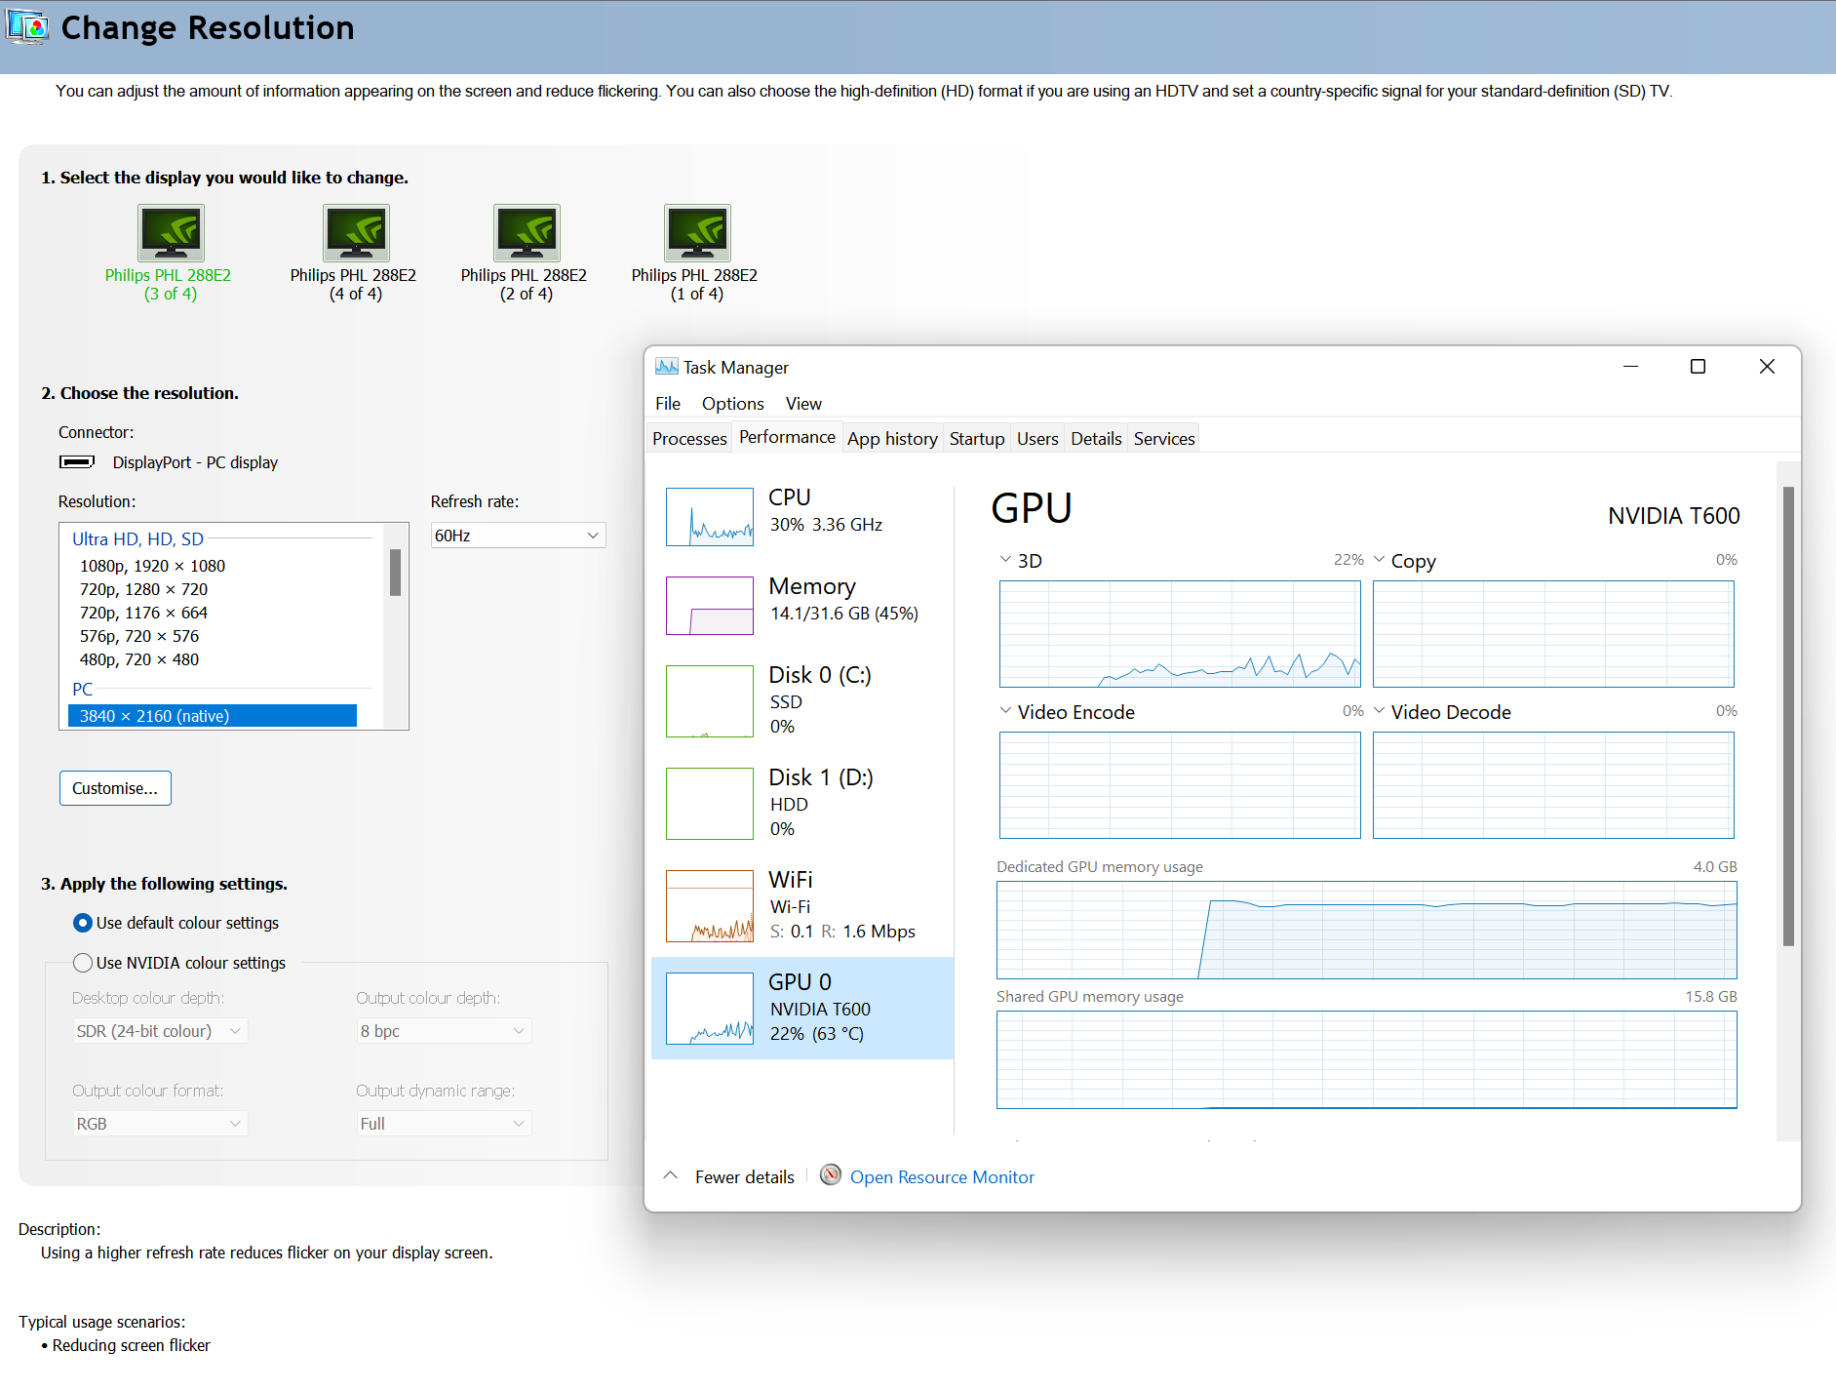The height and width of the screenshot is (1391, 1836).
Task: Click the PC resolution group header
Action: [x=83, y=689]
